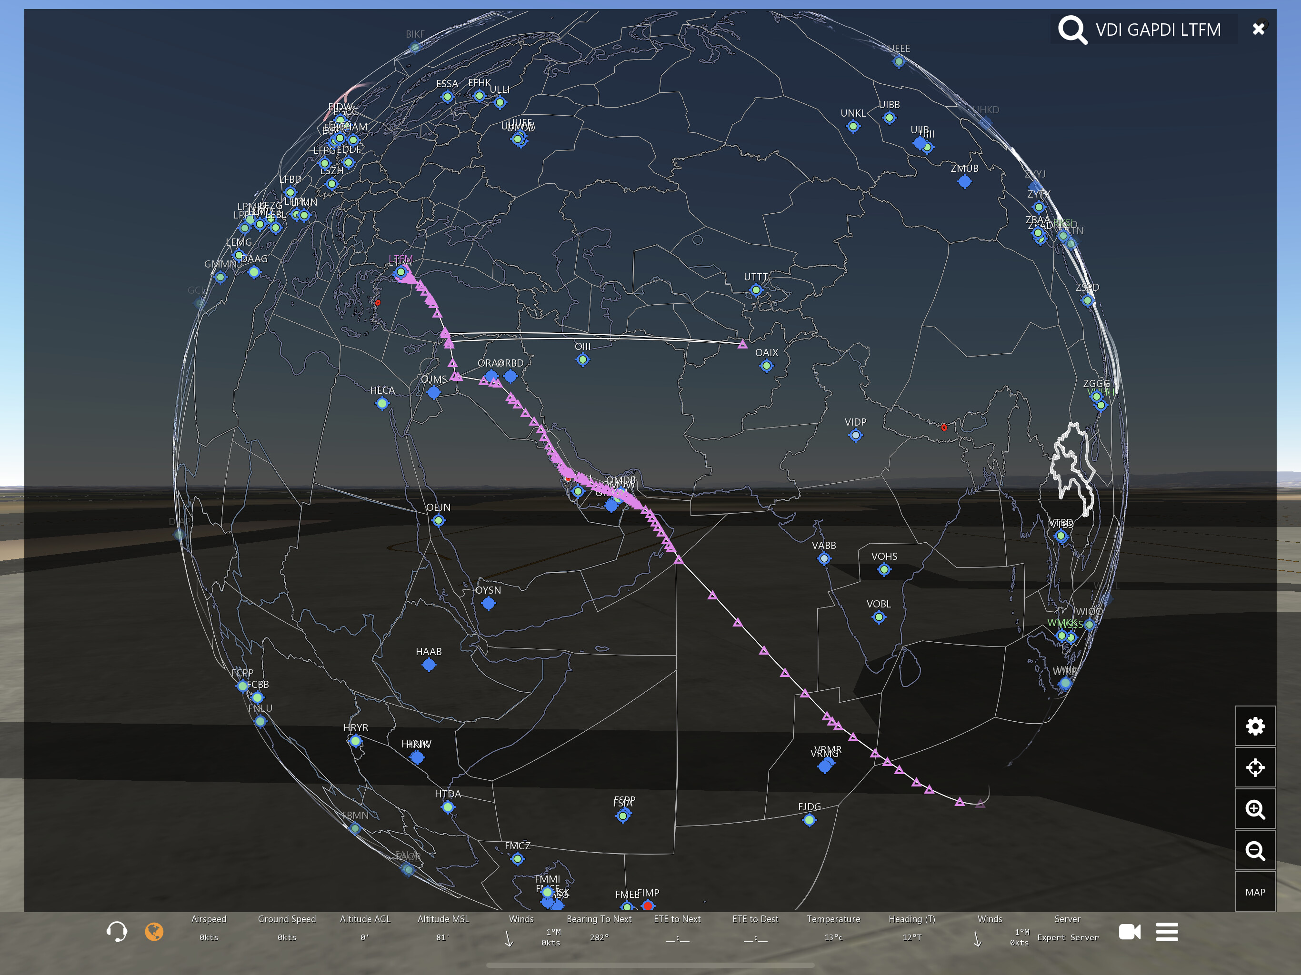Close the map view with the X
Image resolution: width=1301 pixels, height=975 pixels.
pyautogui.click(x=1258, y=29)
